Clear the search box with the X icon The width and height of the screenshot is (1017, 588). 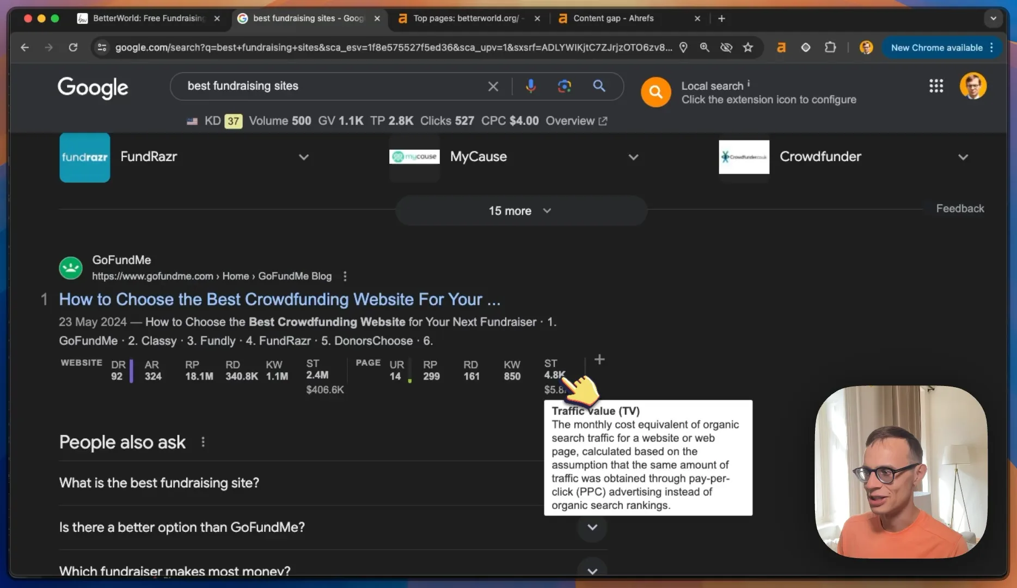(x=493, y=86)
